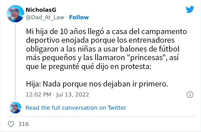Like the tweet with the heart icon
This screenshot has width=201, height=132.
coord(11,124)
